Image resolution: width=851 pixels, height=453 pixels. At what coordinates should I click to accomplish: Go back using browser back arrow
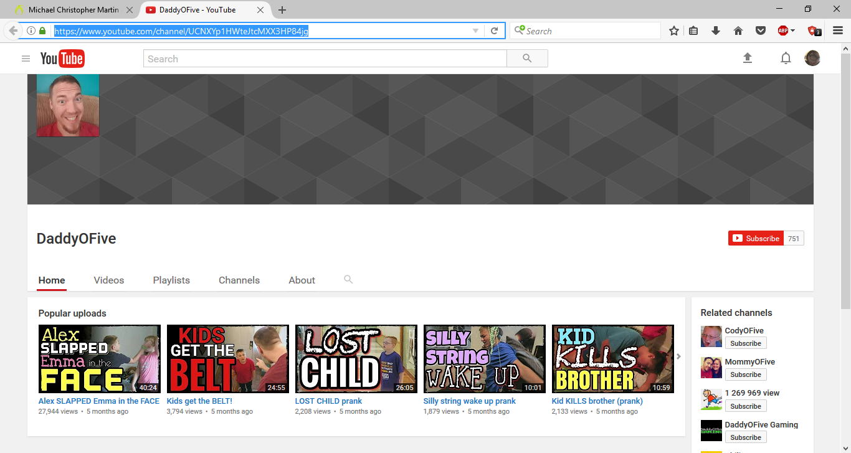click(13, 31)
